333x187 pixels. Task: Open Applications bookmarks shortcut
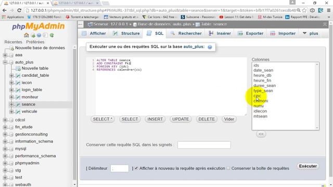point(12,17)
